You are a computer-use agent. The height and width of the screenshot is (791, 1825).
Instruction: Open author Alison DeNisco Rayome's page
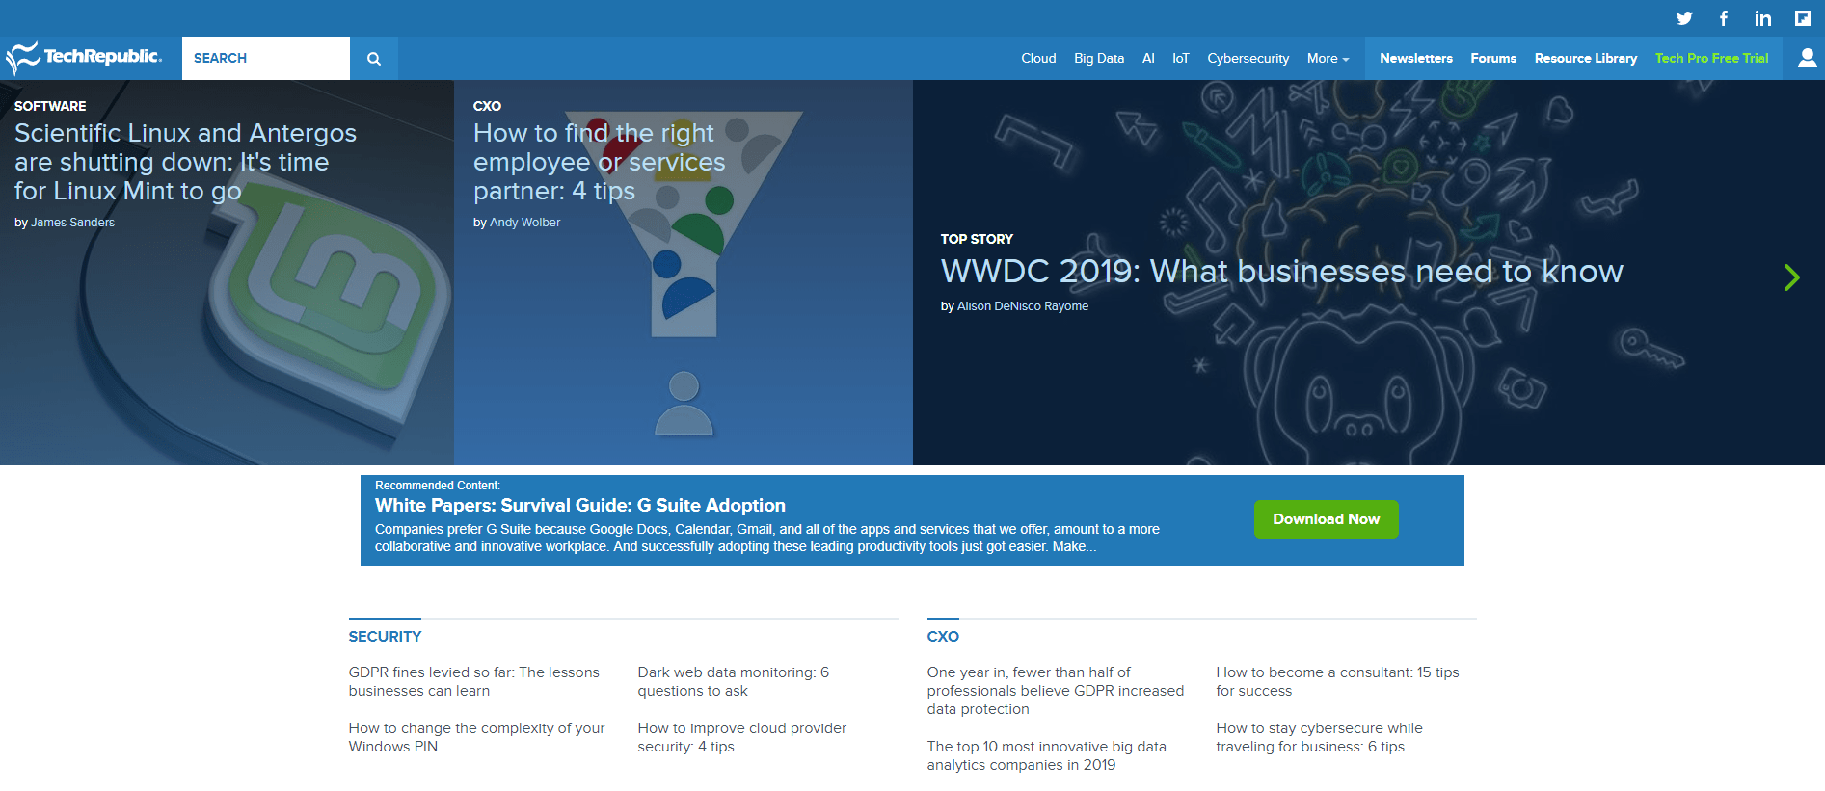tap(1023, 306)
